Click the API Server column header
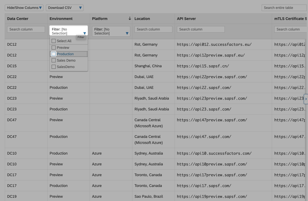This screenshot has width=308, height=201. 186,19
